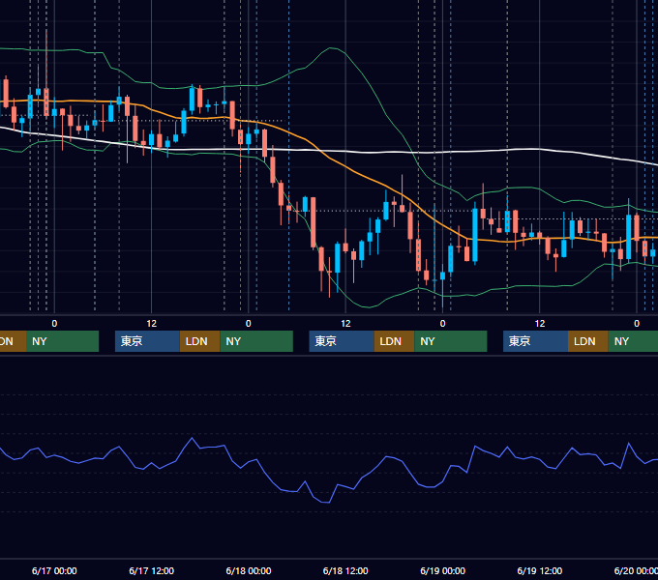Image resolution: width=658 pixels, height=580 pixels.
Task: Select the LDN session block on 6/17
Action: pyautogui.click(x=199, y=341)
